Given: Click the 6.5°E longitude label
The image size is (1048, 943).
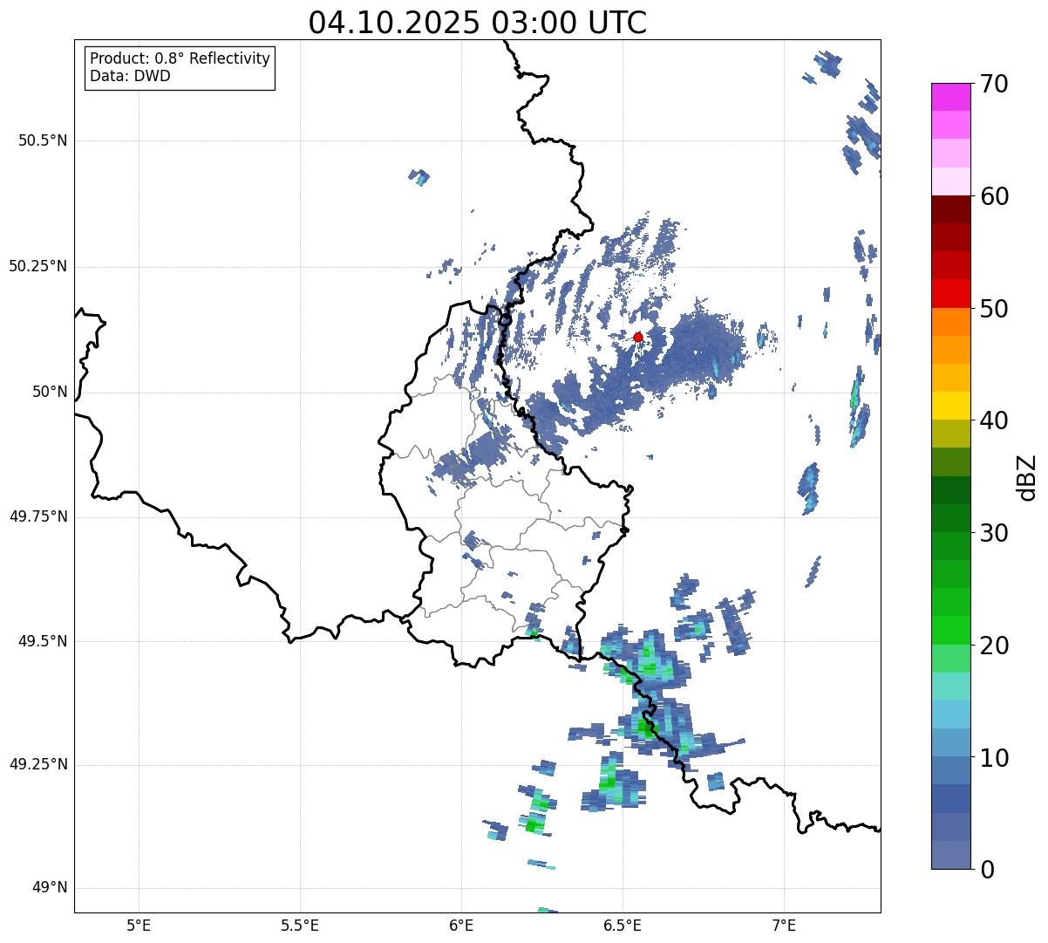Looking at the screenshot, I should (623, 925).
